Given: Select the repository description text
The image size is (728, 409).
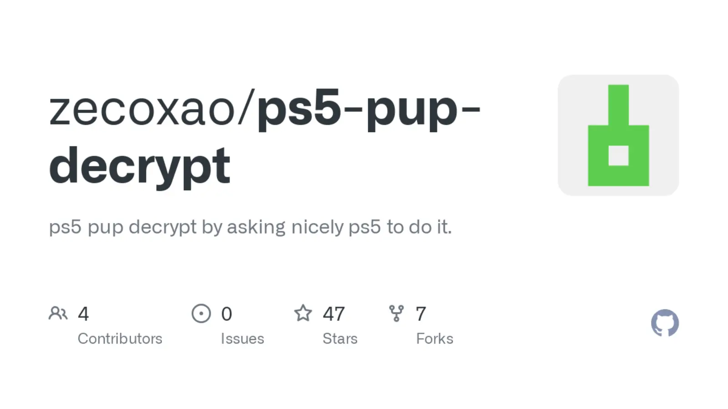Looking at the screenshot, I should 250,227.
